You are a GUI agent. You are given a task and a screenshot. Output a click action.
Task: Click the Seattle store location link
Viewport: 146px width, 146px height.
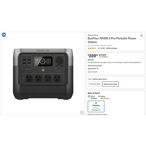[103, 96]
